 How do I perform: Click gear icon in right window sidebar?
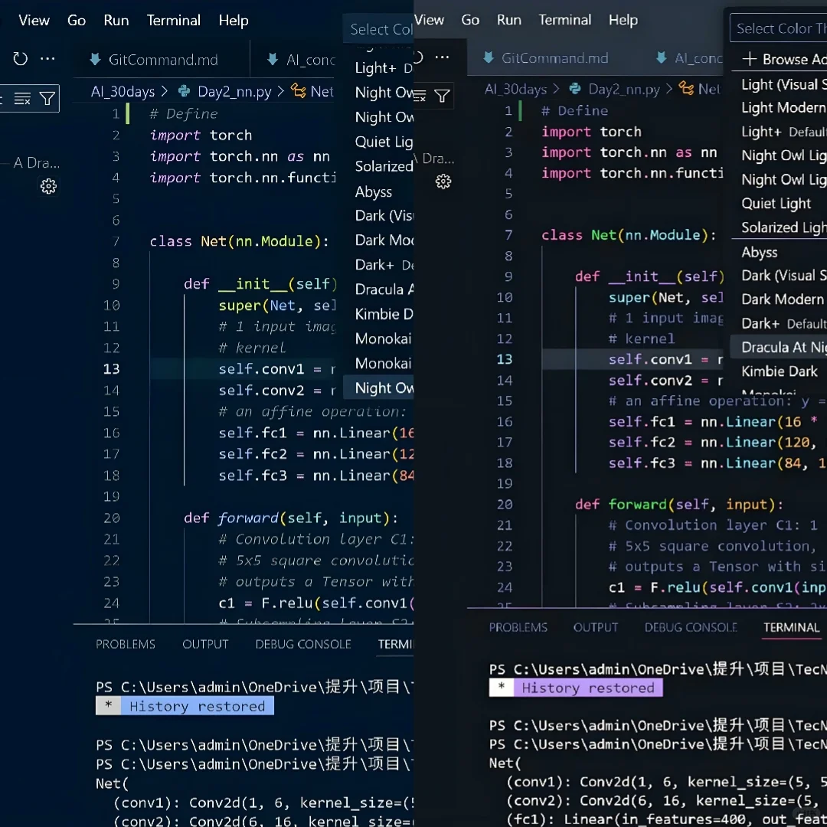click(x=443, y=181)
